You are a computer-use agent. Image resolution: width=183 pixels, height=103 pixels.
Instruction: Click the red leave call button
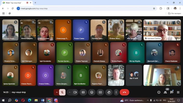tap(125, 92)
